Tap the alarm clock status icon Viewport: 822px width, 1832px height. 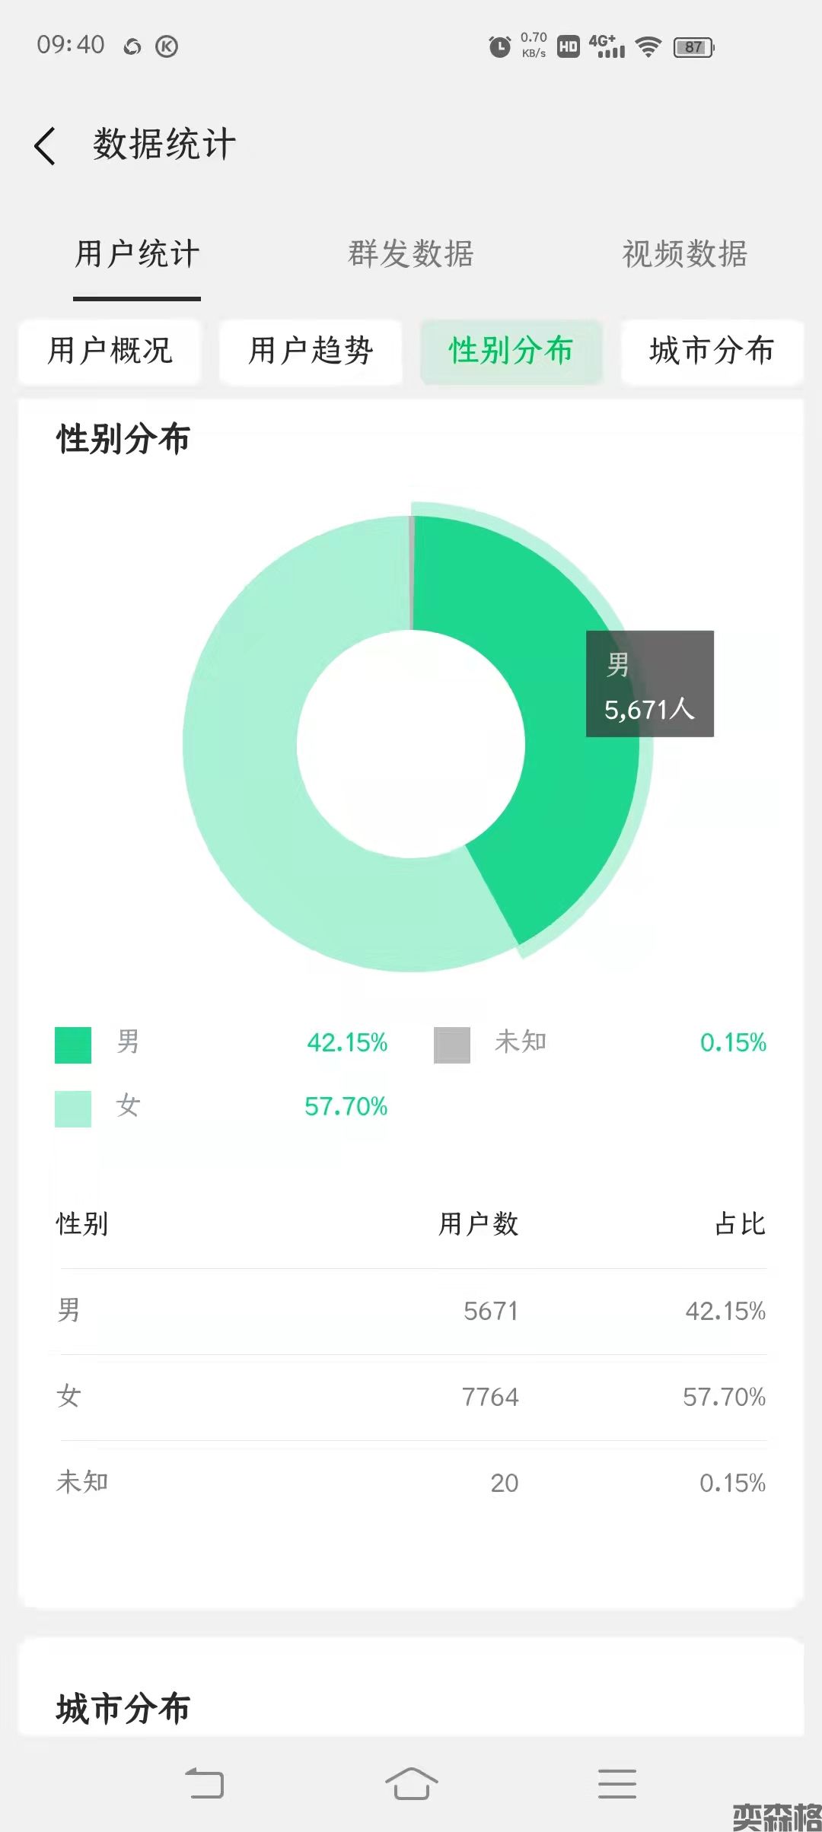[499, 47]
